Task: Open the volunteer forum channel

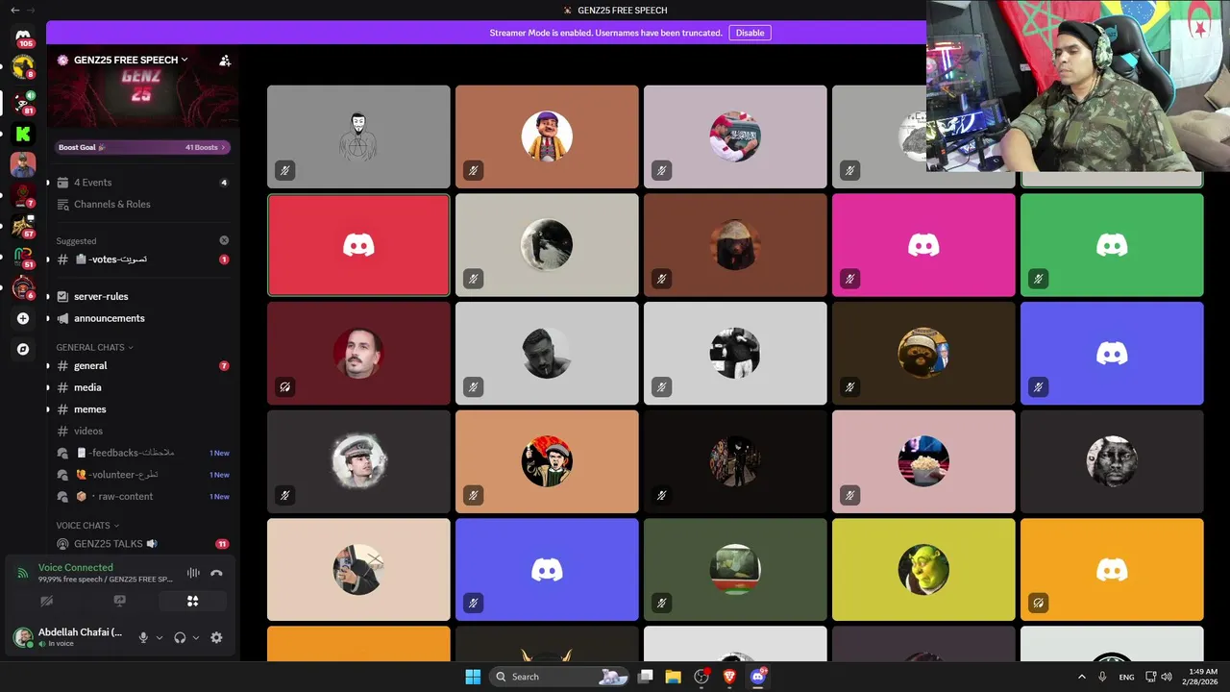Action: coord(142,475)
